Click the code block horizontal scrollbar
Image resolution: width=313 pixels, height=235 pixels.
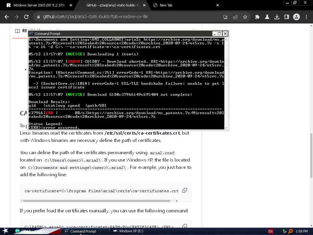click(x=97, y=201)
